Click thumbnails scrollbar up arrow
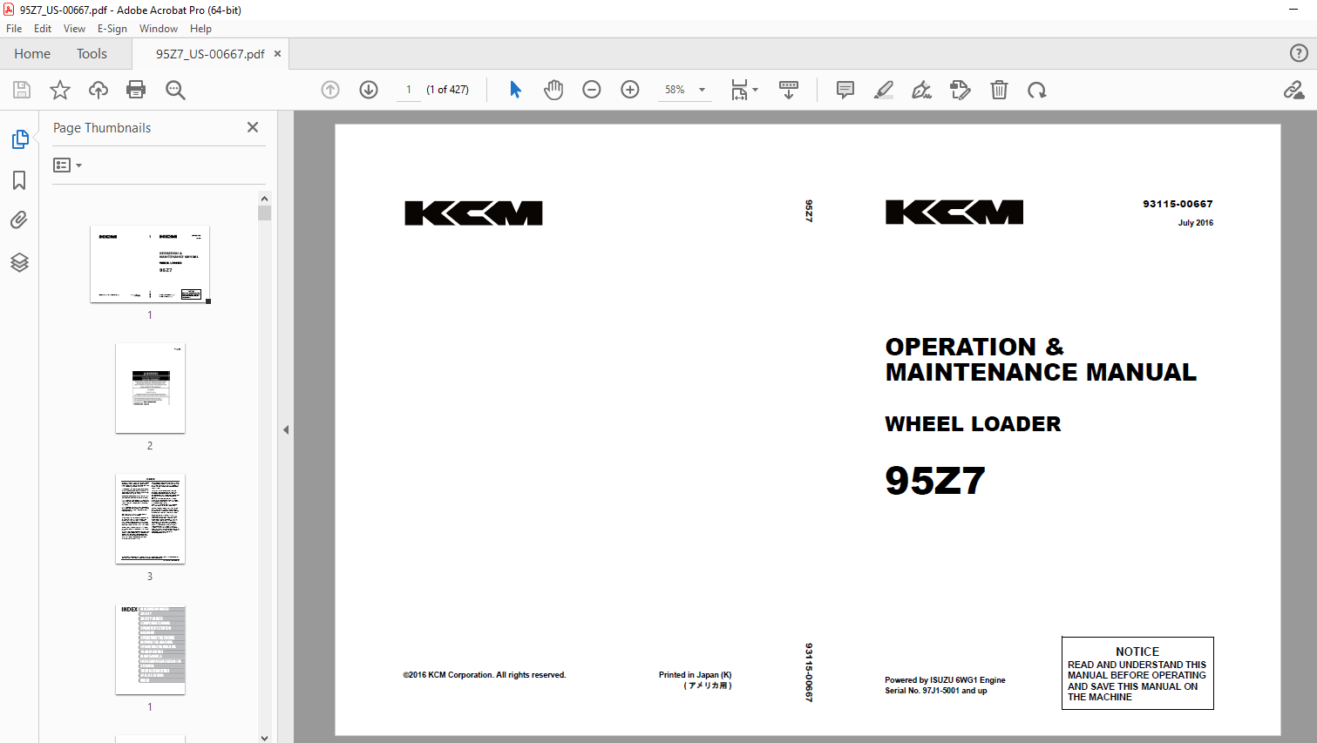This screenshot has height=743, width=1317. coord(264,198)
